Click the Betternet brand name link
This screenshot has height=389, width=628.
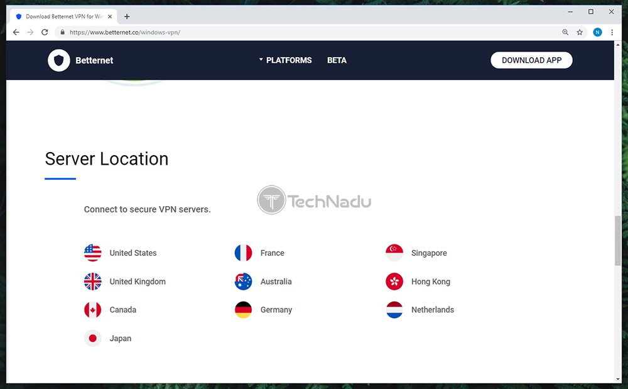coord(94,60)
